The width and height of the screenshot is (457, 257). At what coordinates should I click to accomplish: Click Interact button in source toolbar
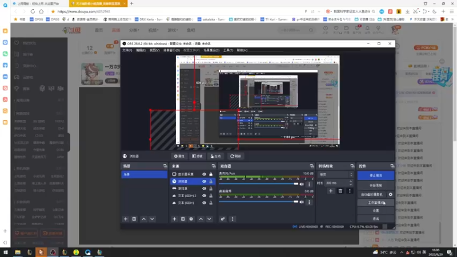click(216, 156)
